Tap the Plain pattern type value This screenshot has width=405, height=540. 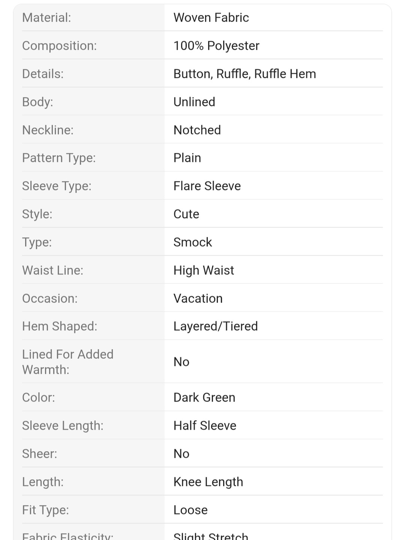click(x=187, y=158)
